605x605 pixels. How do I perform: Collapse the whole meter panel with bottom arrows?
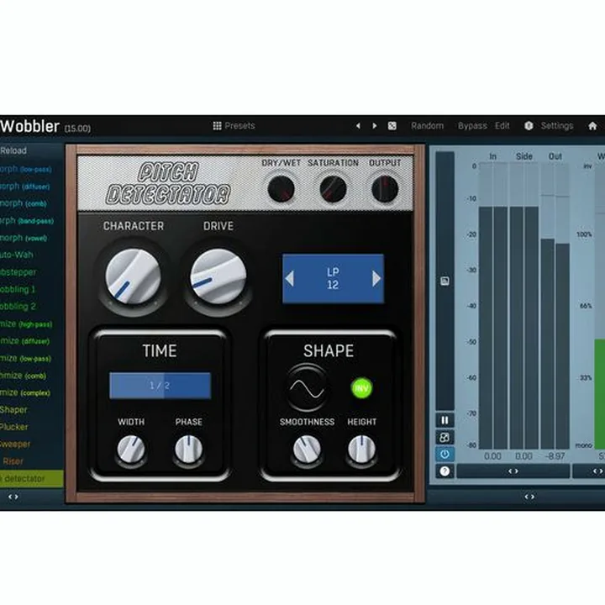tap(529, 497)
